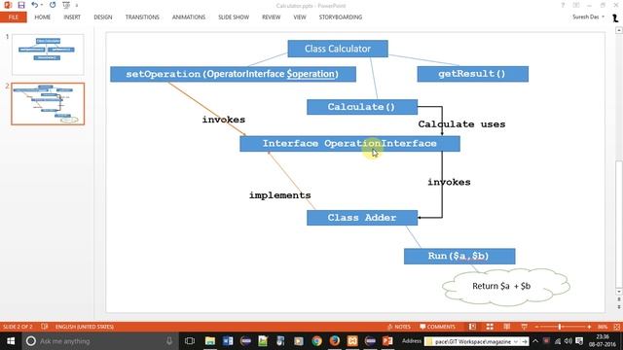This screenshot has width=623, height=350.
Task: Switch to the HOME ribbon tab
Action: [x=43, y=17]
